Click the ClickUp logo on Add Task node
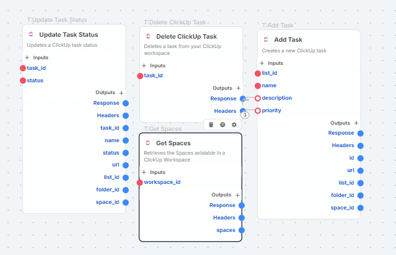Viewport: 396px width, 255px height. [266, 39]
